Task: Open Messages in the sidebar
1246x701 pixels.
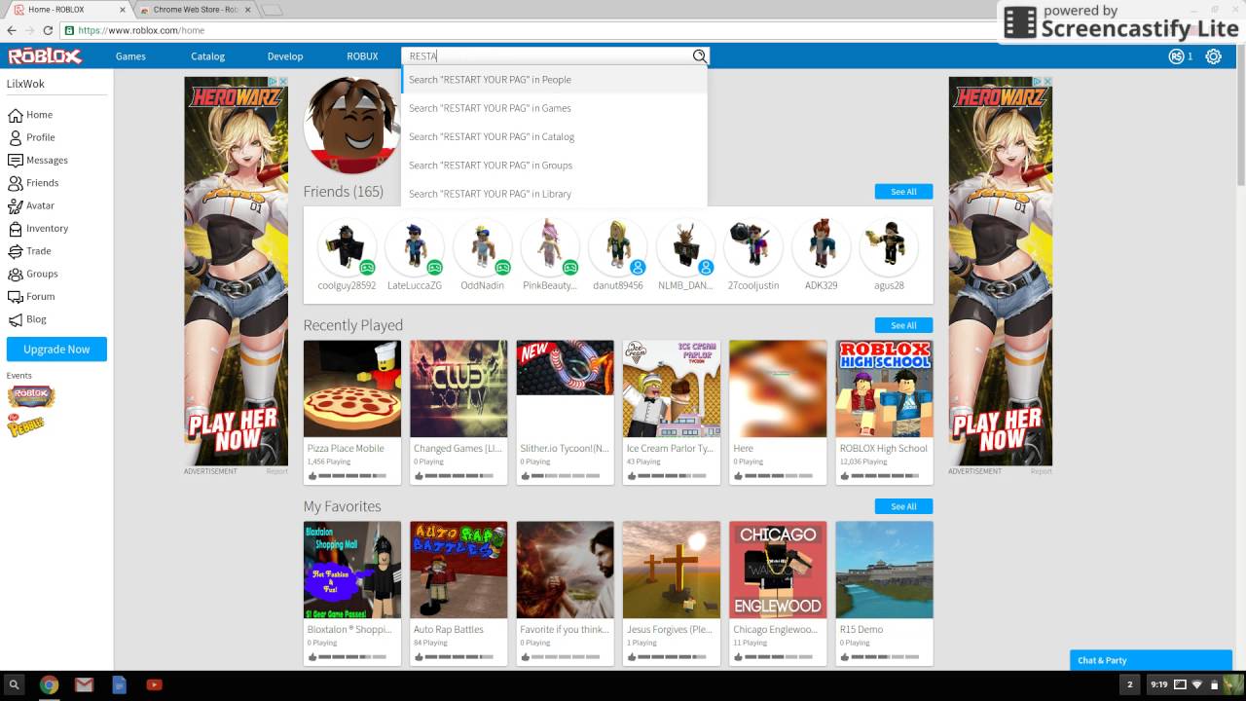Action: click(x=47, y=160)
